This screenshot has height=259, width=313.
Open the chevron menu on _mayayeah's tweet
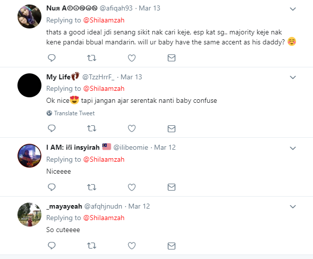293,206
